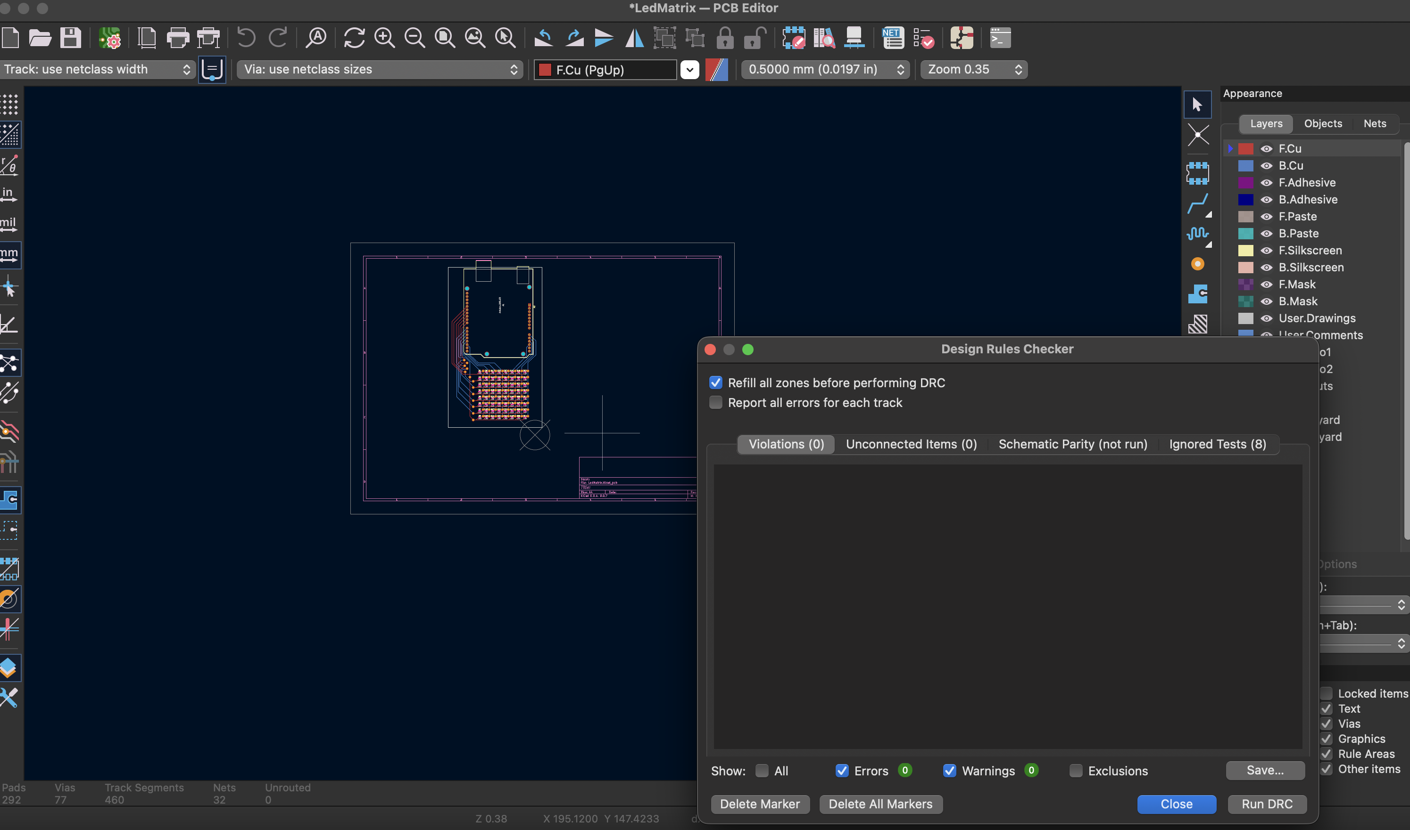Rotate selection counterclockwise
The image size is (1410, 830).
(544, 38)
